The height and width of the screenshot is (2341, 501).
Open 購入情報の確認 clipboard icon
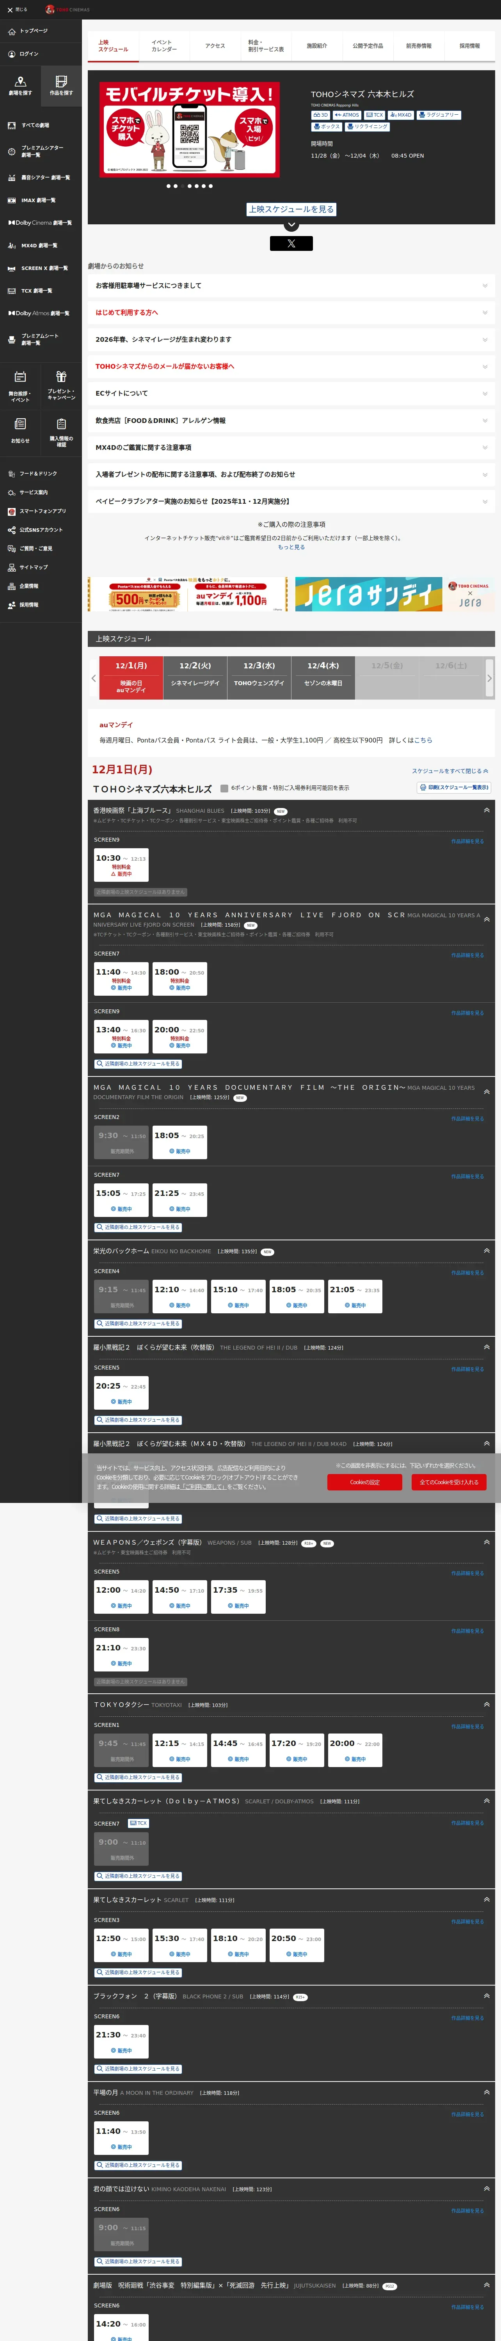click(61, 431)
